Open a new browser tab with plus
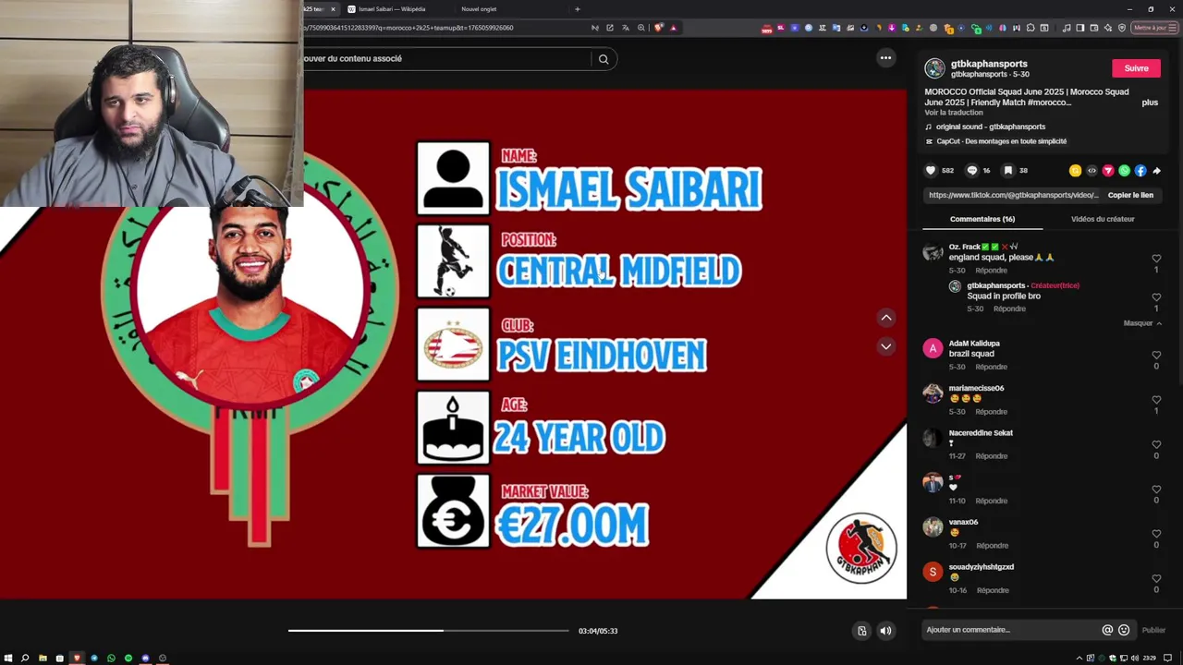The image size is (1183, 665). [x=578, y=9]
